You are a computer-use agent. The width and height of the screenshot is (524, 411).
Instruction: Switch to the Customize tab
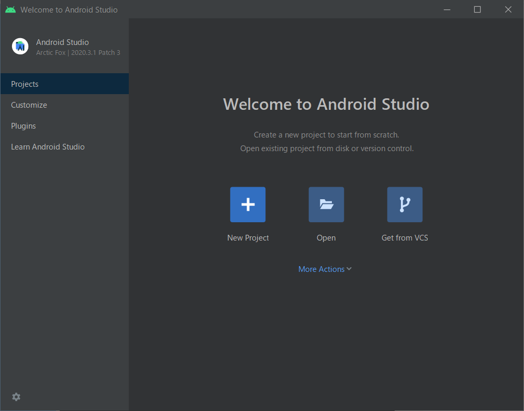pyautogui.click(x=29, y=105)
